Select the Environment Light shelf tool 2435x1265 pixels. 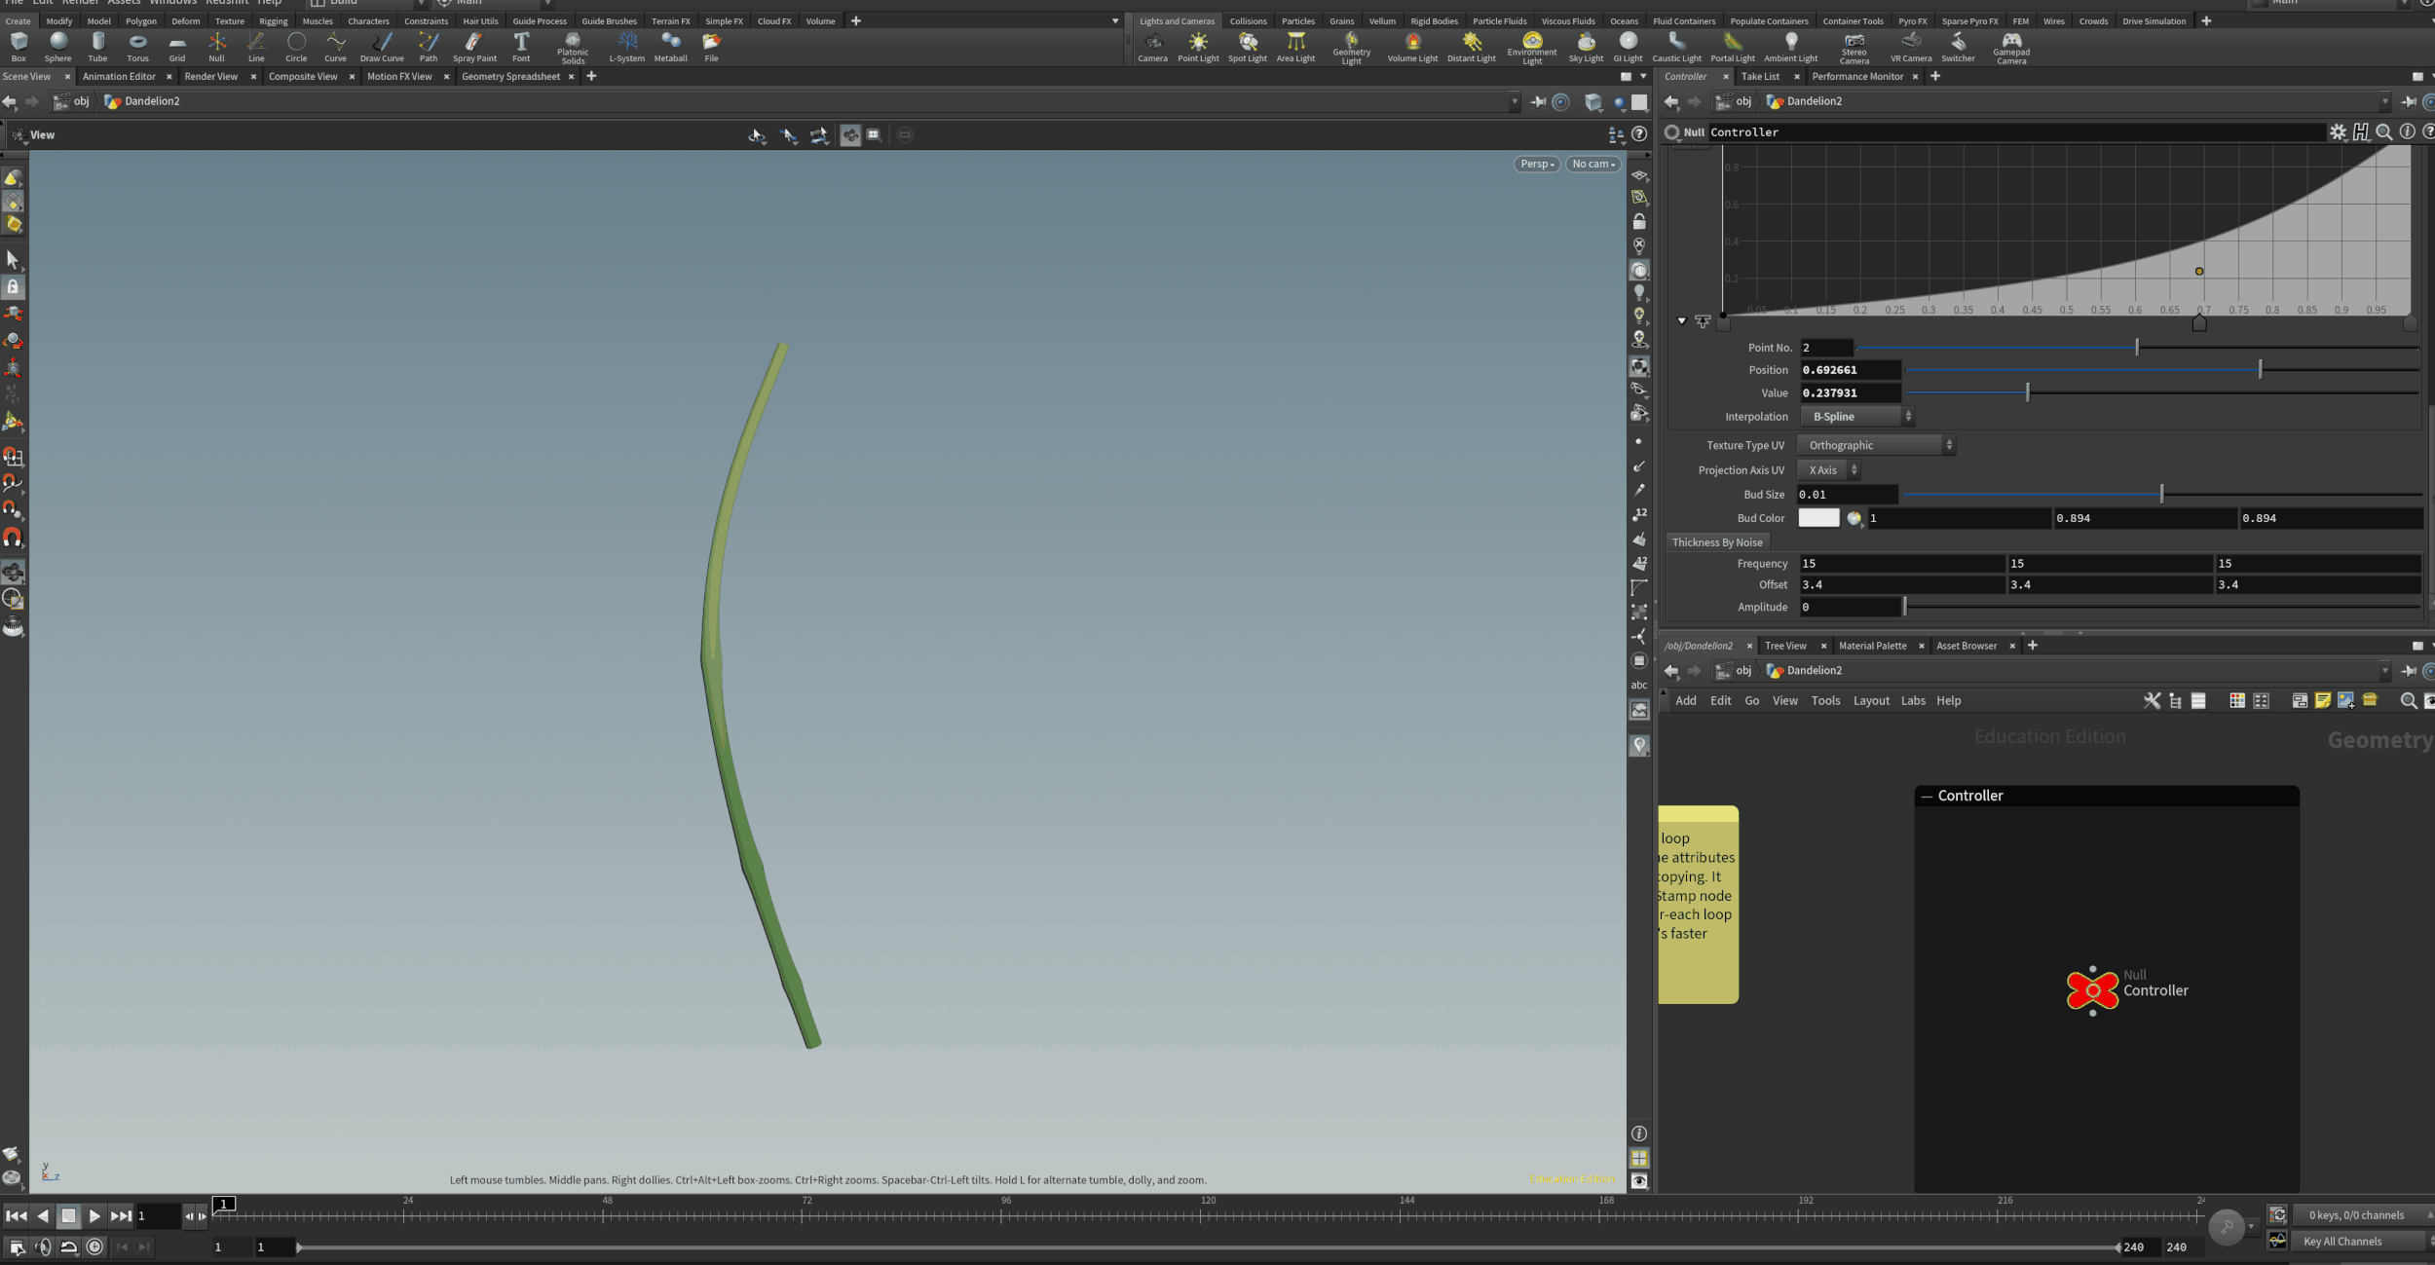tap(1532, 46)
